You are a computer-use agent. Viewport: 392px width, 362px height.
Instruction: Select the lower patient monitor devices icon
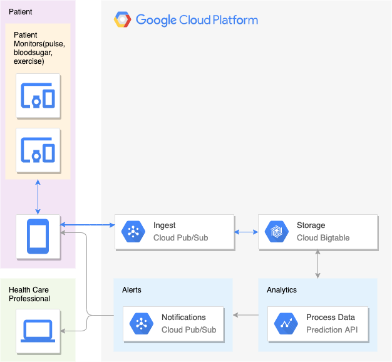[x=38, y=150]
